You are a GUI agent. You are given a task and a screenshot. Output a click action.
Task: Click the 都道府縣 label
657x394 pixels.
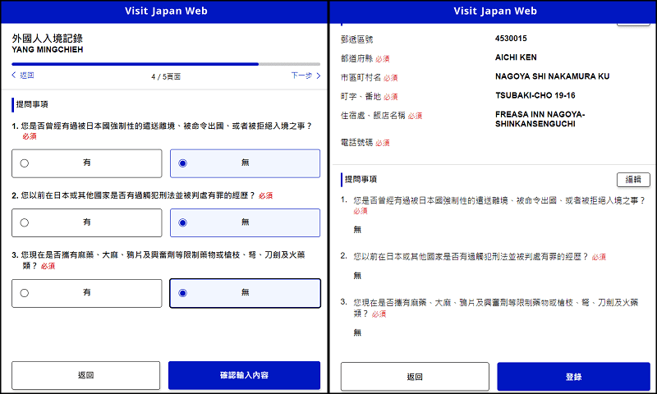tap(356, 58)
